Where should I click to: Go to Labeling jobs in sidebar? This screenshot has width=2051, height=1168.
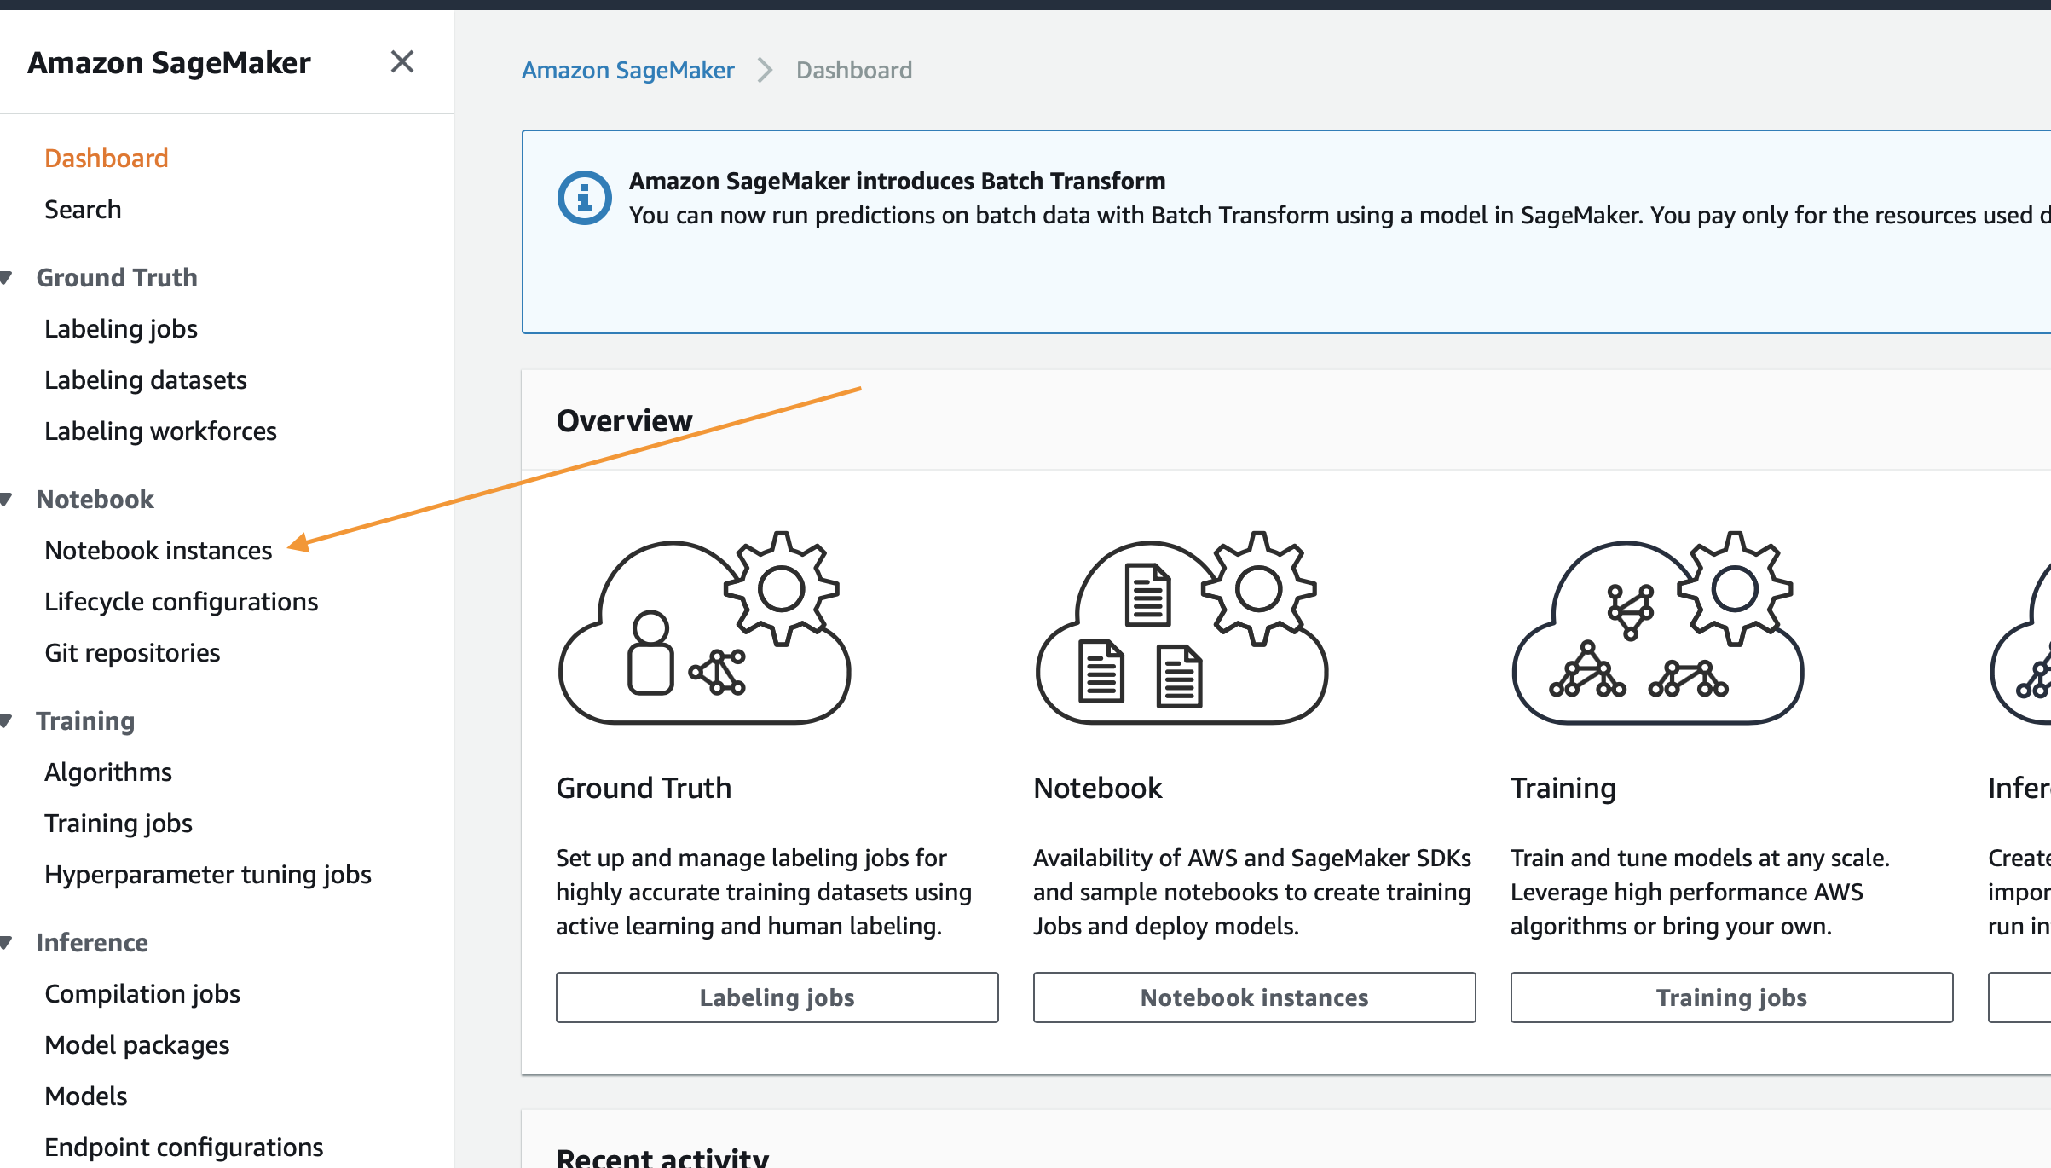click(x=121, y=329)
